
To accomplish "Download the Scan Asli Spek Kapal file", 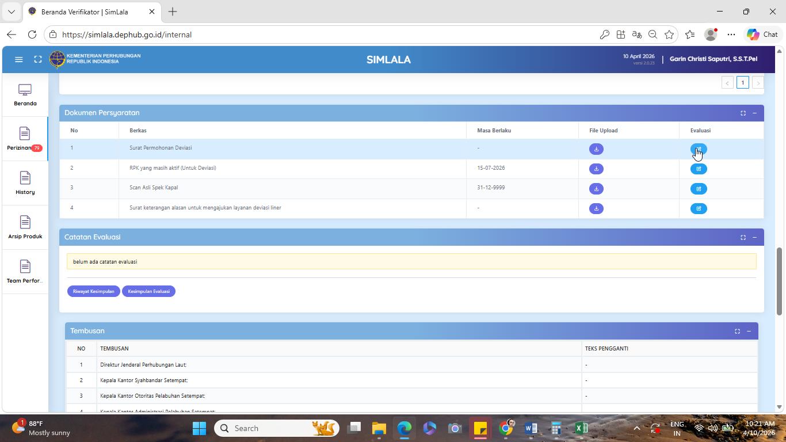I will (596, 189).
